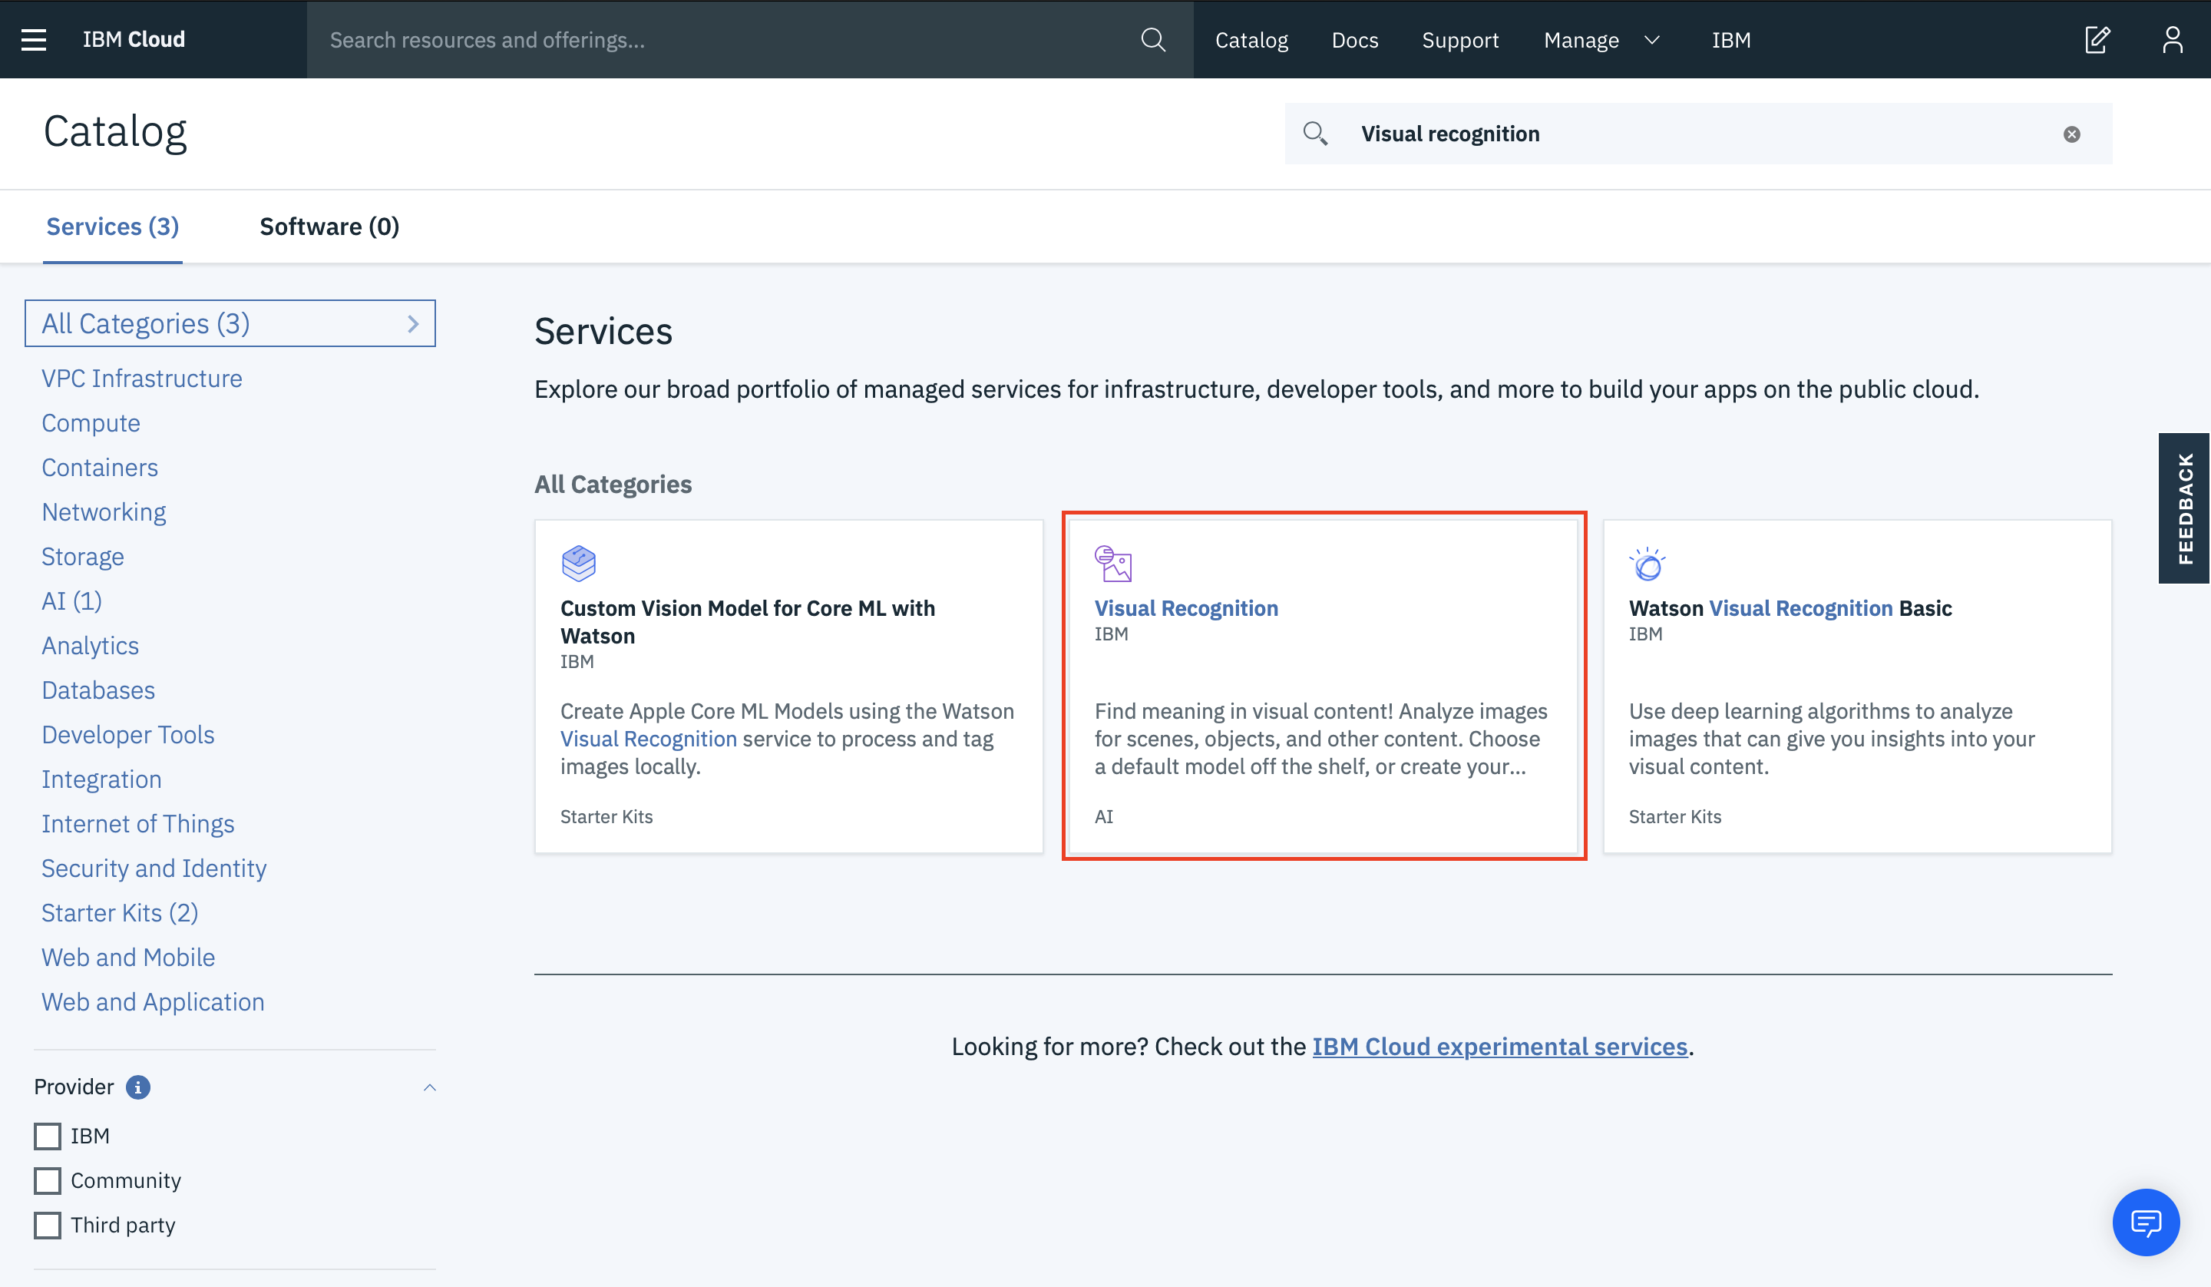
Task: Open the hamburger navigation menu
Action: coord(33,39)
